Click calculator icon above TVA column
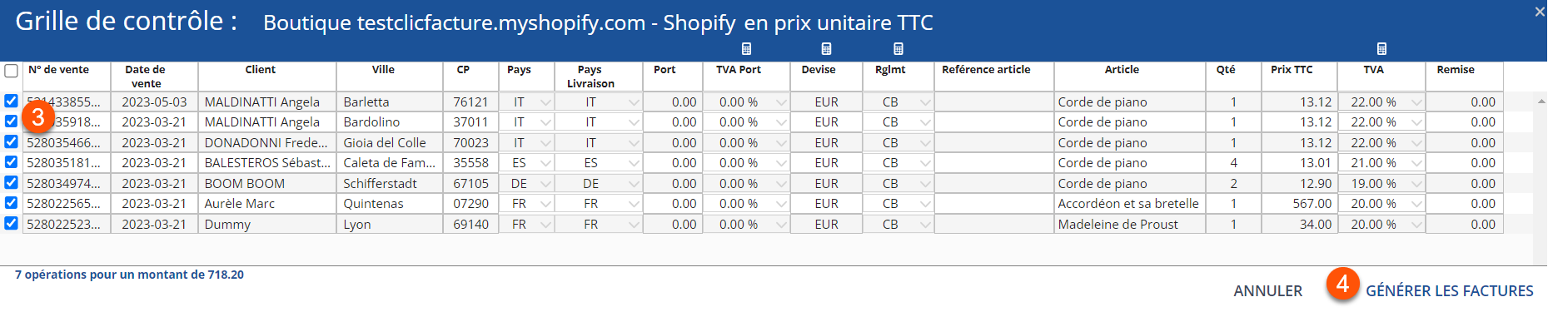This screenshot has width=1548, height=312. 1381,48
